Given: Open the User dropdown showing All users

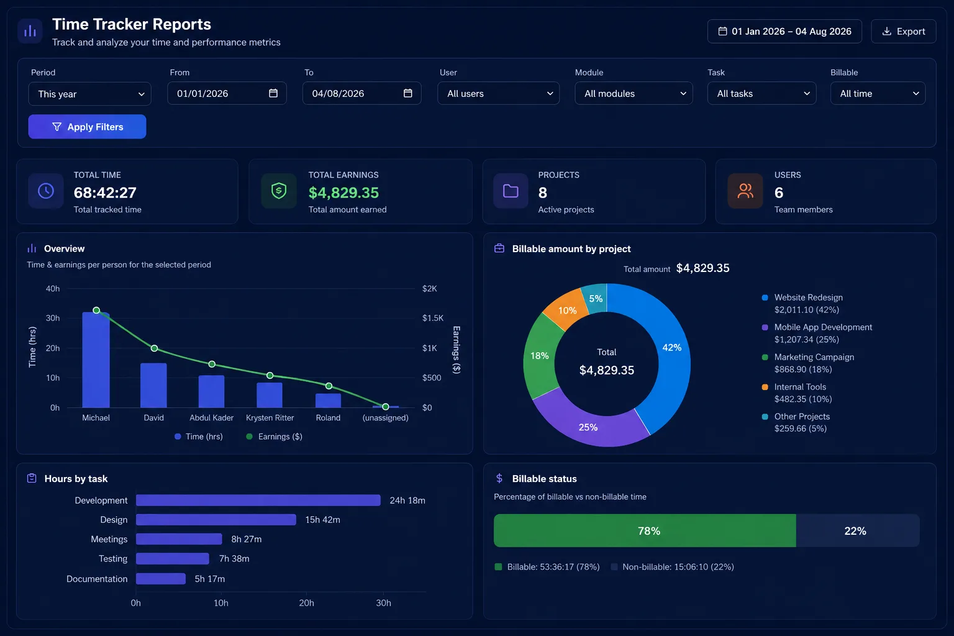Looking at the screenshot, I should (x=499, y=93).
